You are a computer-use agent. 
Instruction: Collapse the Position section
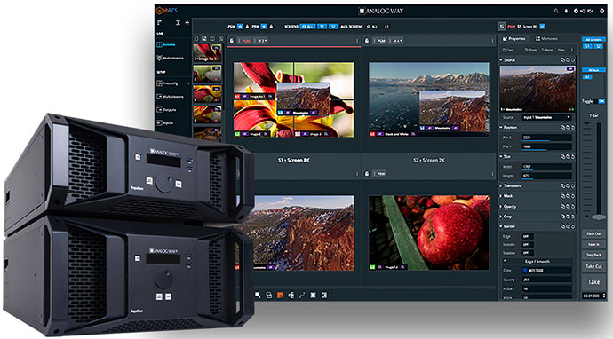click(x=501, y=127)
